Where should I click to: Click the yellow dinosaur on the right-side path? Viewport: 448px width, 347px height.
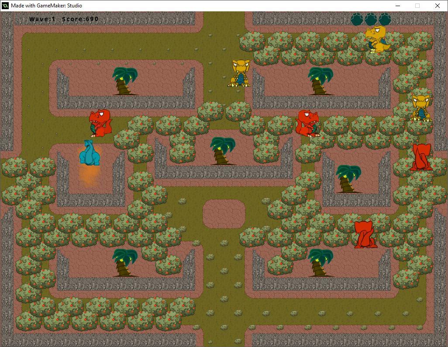click(x=421, y=108)
